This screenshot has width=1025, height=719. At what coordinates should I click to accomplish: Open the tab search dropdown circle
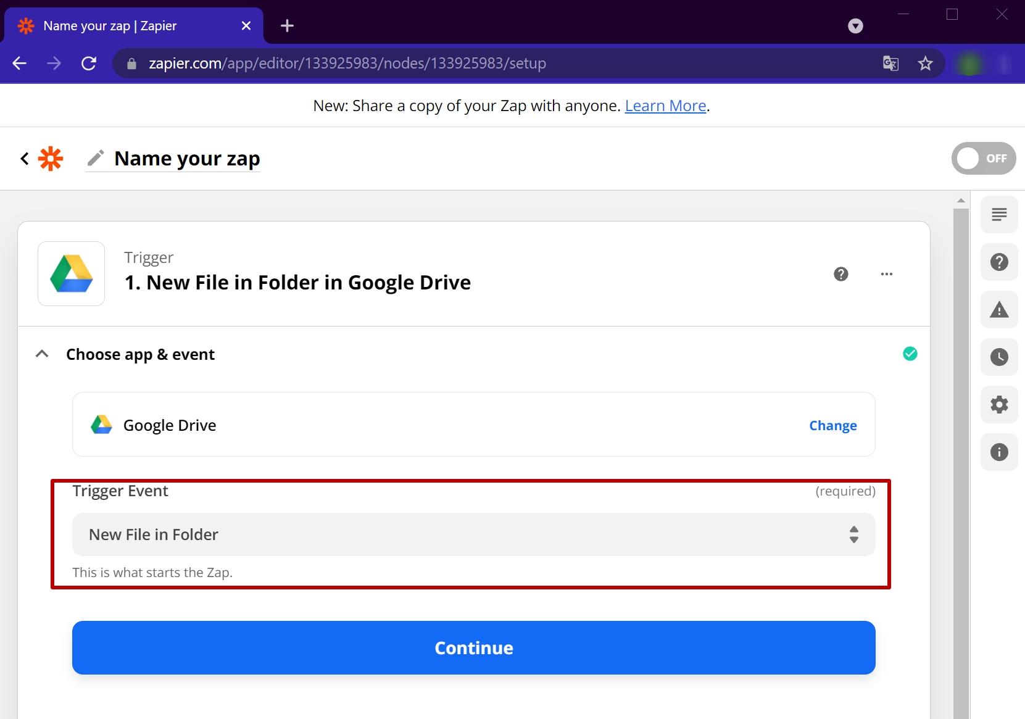[855, 26]
